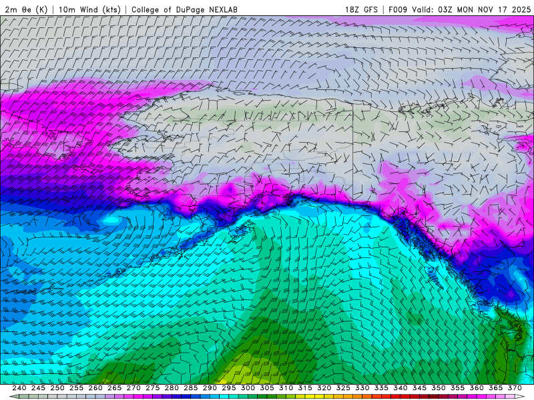The height and width of the screenshot is (400, 534).
Task: Select the 285 value on the color scale
Action: pyautogui.click(x=191, y=388)
